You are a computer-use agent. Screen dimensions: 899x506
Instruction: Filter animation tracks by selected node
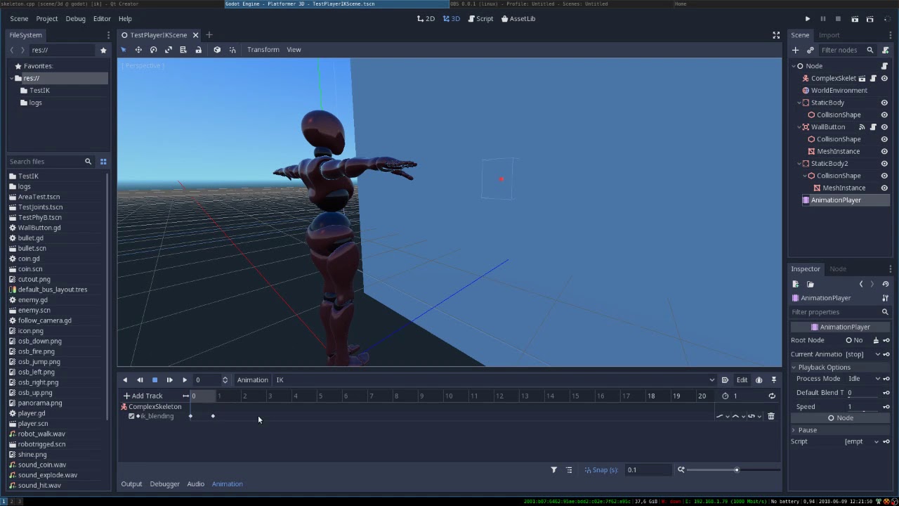coord(553,470)
